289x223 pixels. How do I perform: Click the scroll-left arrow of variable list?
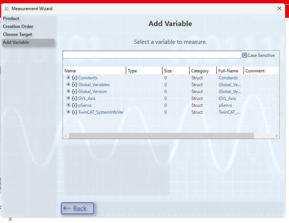[x=66, y=136]
